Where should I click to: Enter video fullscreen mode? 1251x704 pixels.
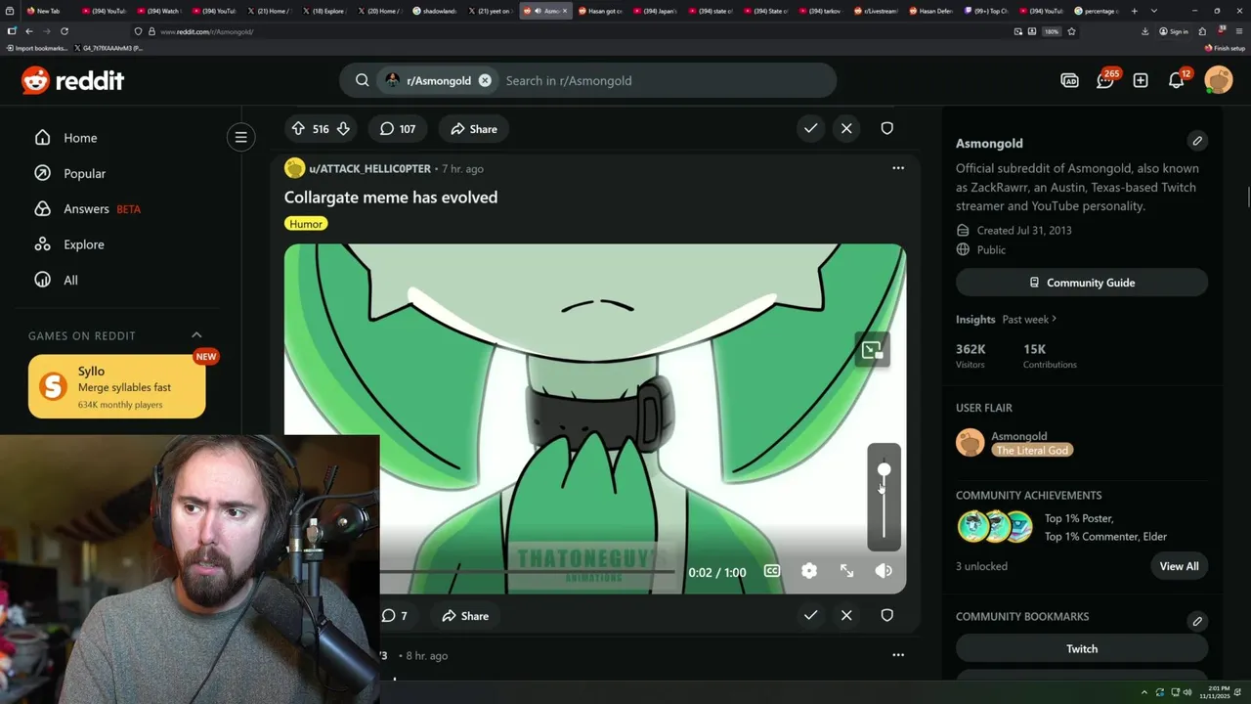tap(846, 571)
